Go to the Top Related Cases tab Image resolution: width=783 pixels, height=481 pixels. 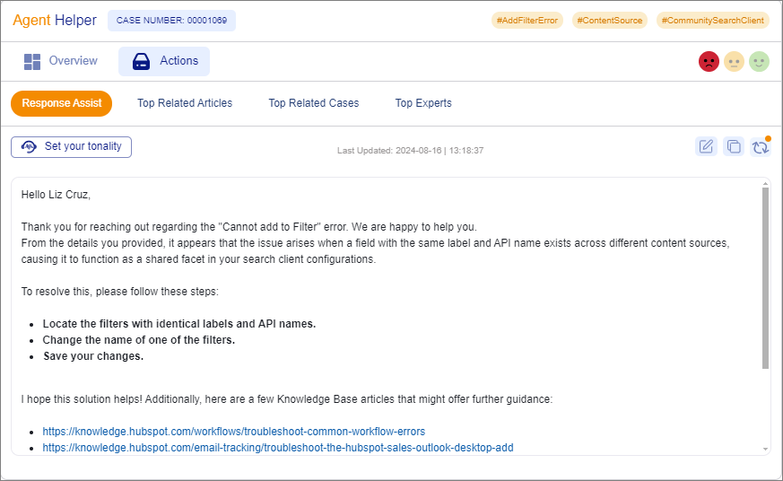click(x=314, y=103)
